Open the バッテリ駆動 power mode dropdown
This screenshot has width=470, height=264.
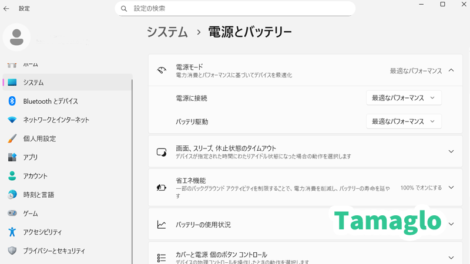click(404, 121)
